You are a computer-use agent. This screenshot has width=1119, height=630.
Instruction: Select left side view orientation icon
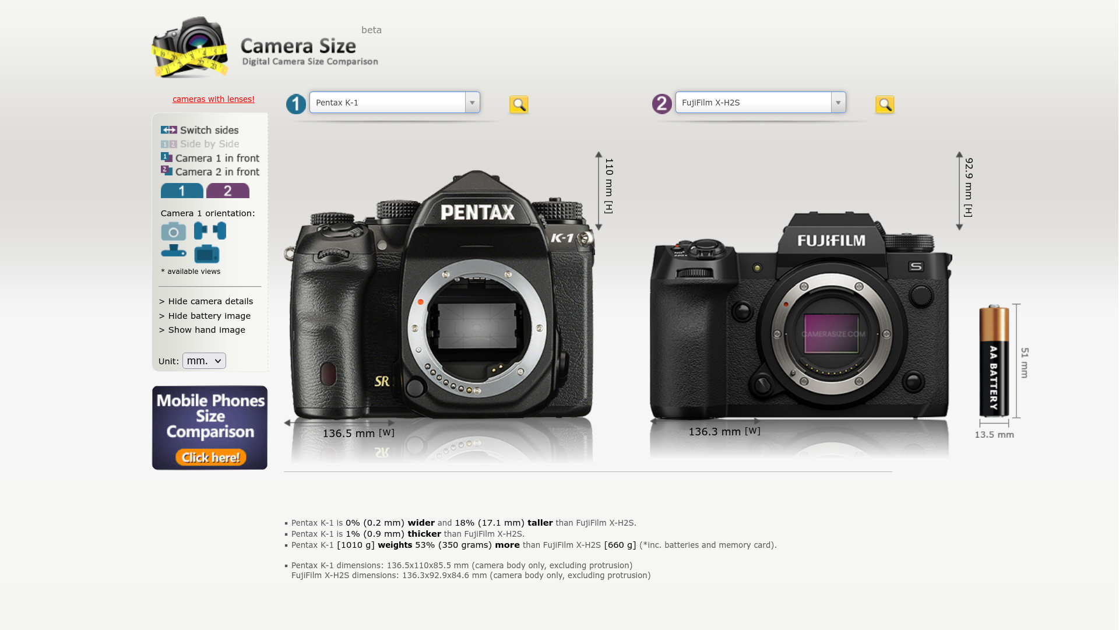[200, 231]
